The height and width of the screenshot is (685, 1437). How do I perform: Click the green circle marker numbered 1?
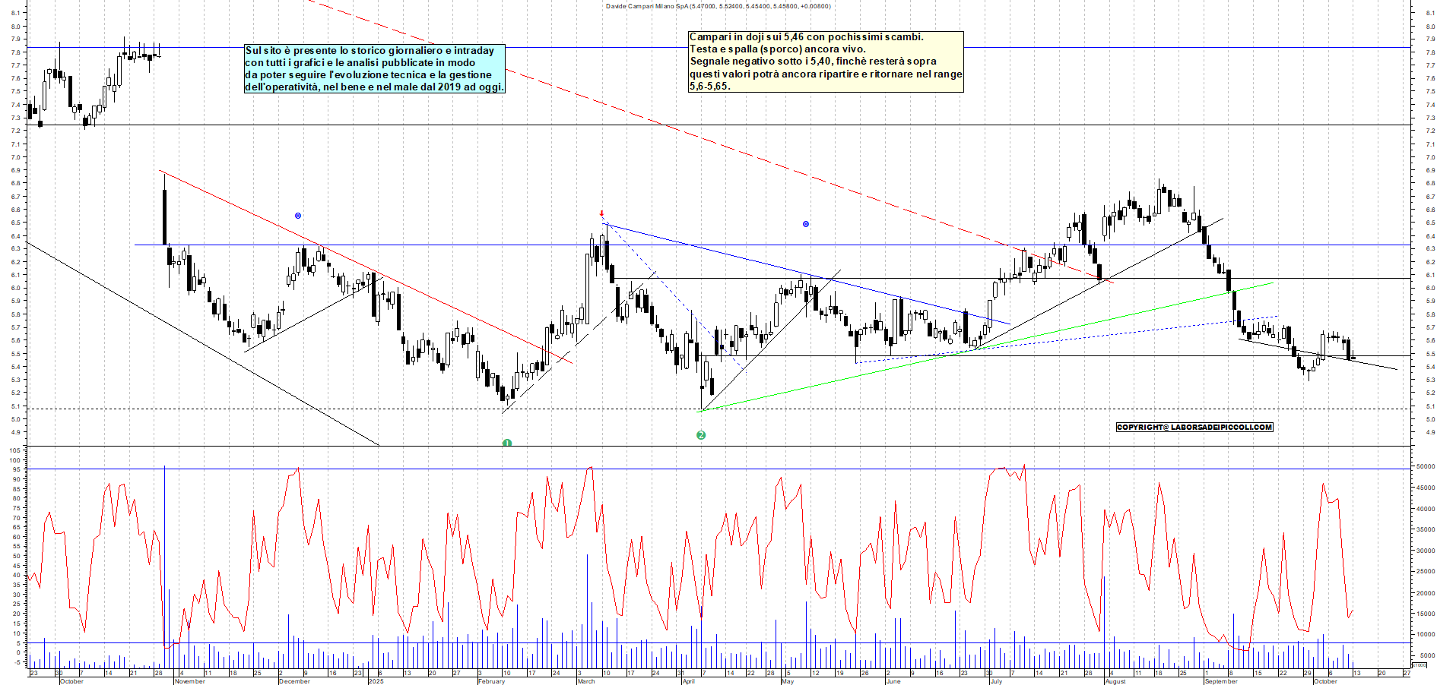(x=507, y=443)
